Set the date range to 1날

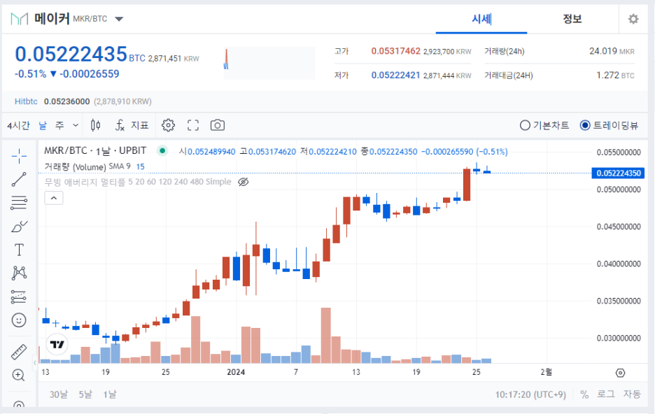point(110,394)
